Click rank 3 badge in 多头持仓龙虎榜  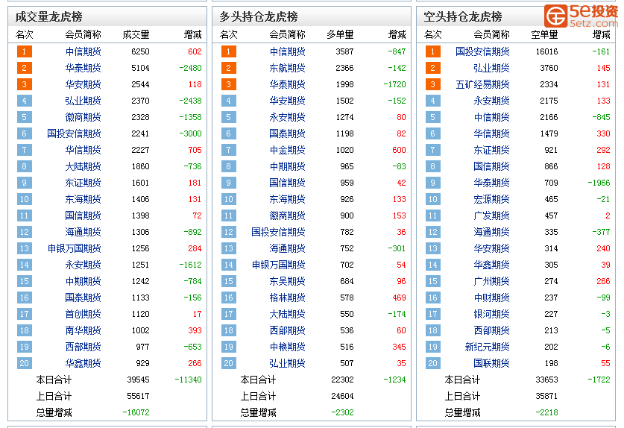coord(228,84)
